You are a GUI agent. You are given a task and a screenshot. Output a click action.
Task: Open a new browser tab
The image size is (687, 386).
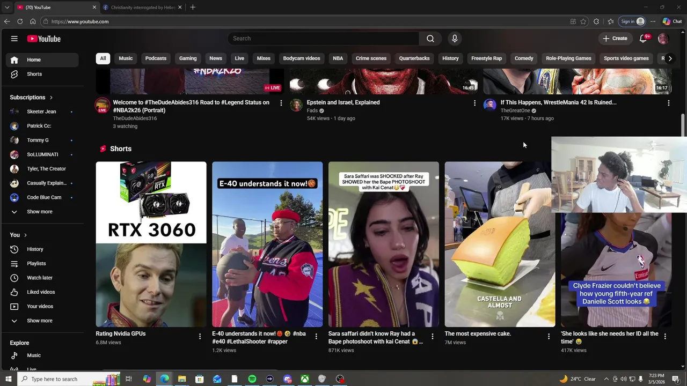click(x=193, y=7)
